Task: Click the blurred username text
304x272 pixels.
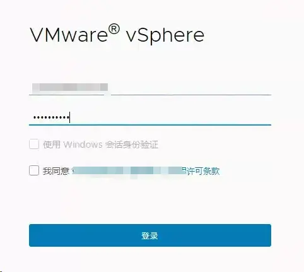Action: 70,87
